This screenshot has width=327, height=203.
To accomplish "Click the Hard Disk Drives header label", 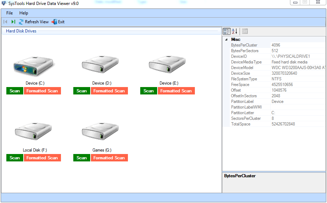I will (x=21, y=31).
